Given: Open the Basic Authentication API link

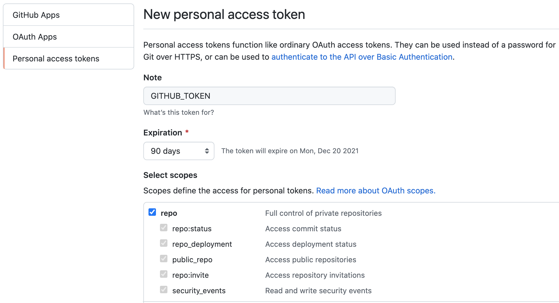Looking at the screenshot, I should coord(362,57).
